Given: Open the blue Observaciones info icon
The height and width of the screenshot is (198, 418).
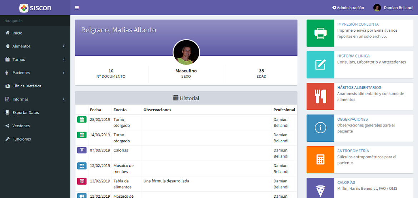Looking at the screenshot, I should [320, 128].
